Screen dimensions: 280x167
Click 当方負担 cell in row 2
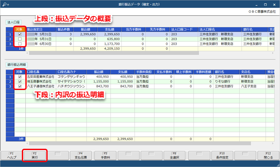click(145, 81)
